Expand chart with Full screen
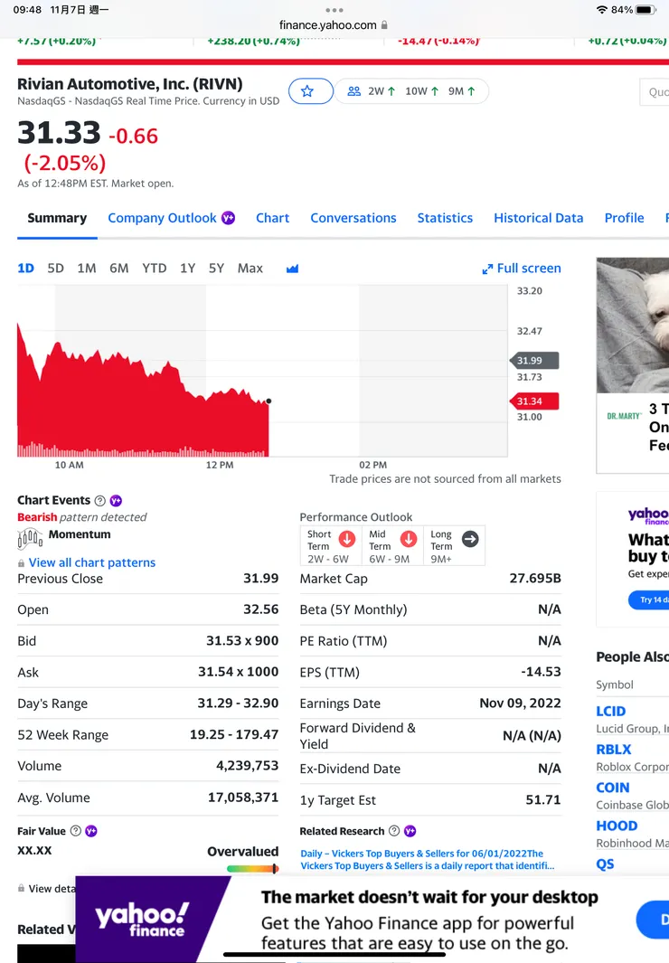 [x=522, y=269]
